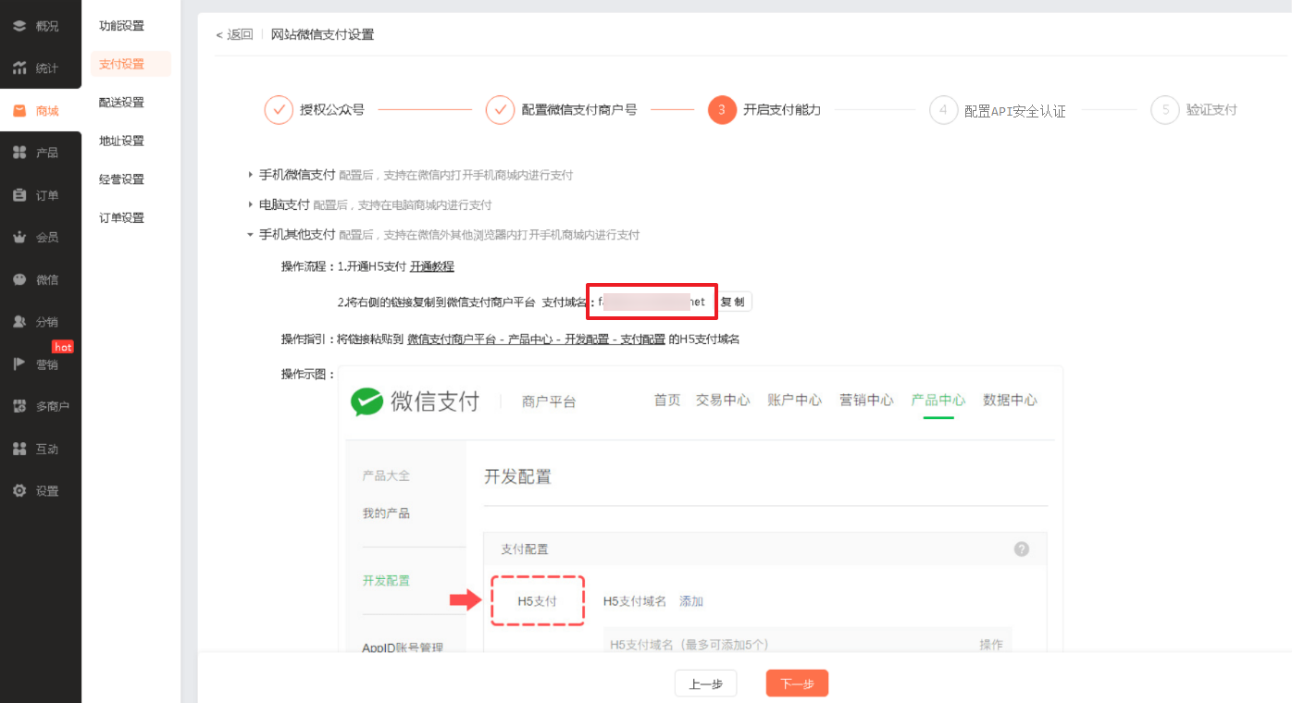
Task: Click the 授权公众号 step checkmark circle
Action: (x=279, y=109)
